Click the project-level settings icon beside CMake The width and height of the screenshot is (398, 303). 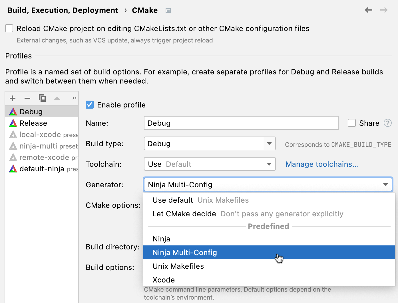[x=168, y=11]
